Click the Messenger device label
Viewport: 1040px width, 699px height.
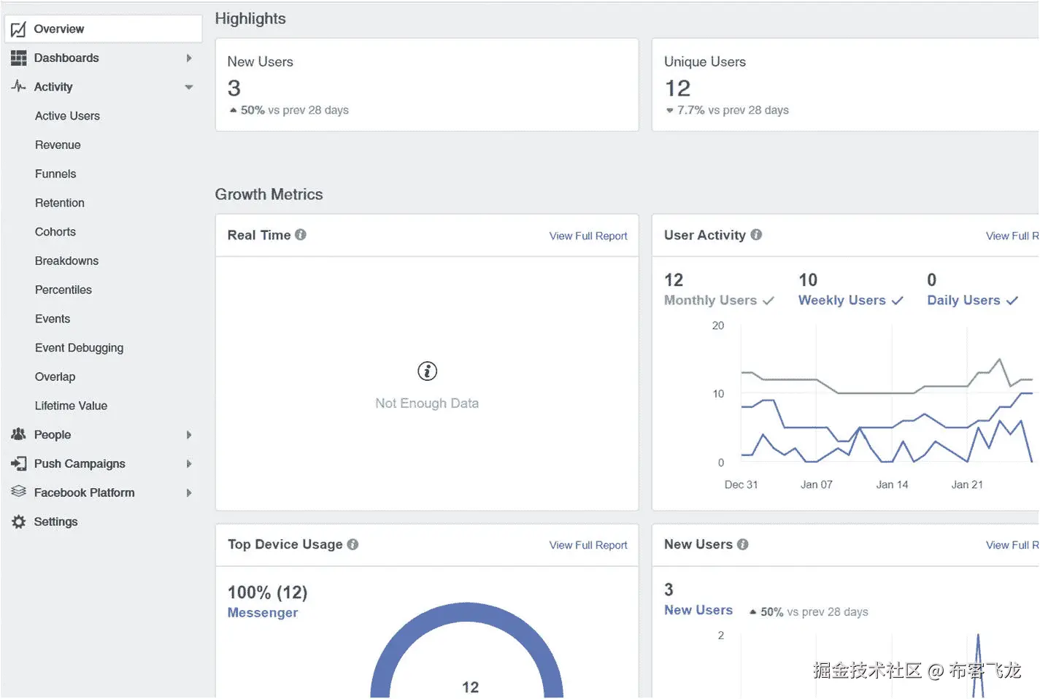[x=263, y=613]
